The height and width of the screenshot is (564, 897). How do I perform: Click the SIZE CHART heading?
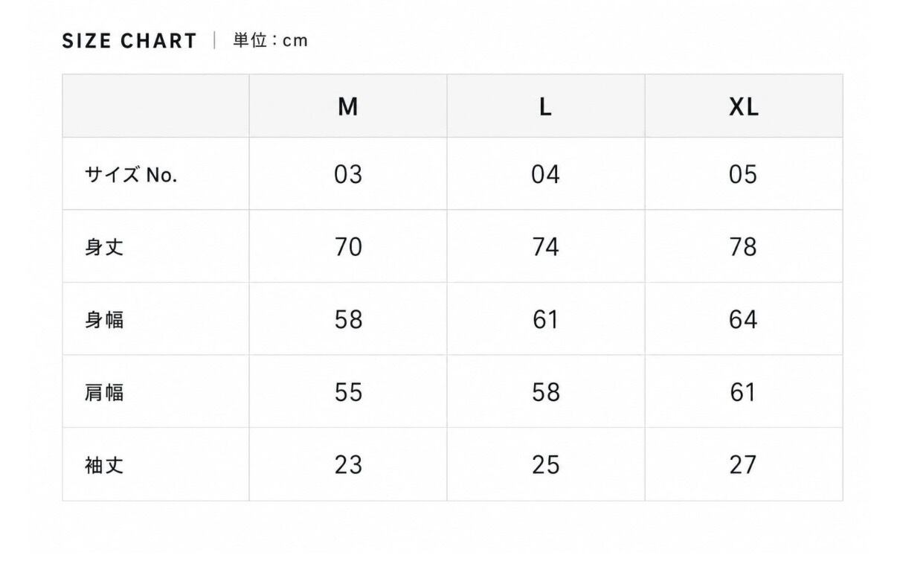coord(129,41)
